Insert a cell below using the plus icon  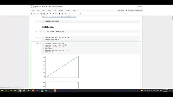point(35,14)
